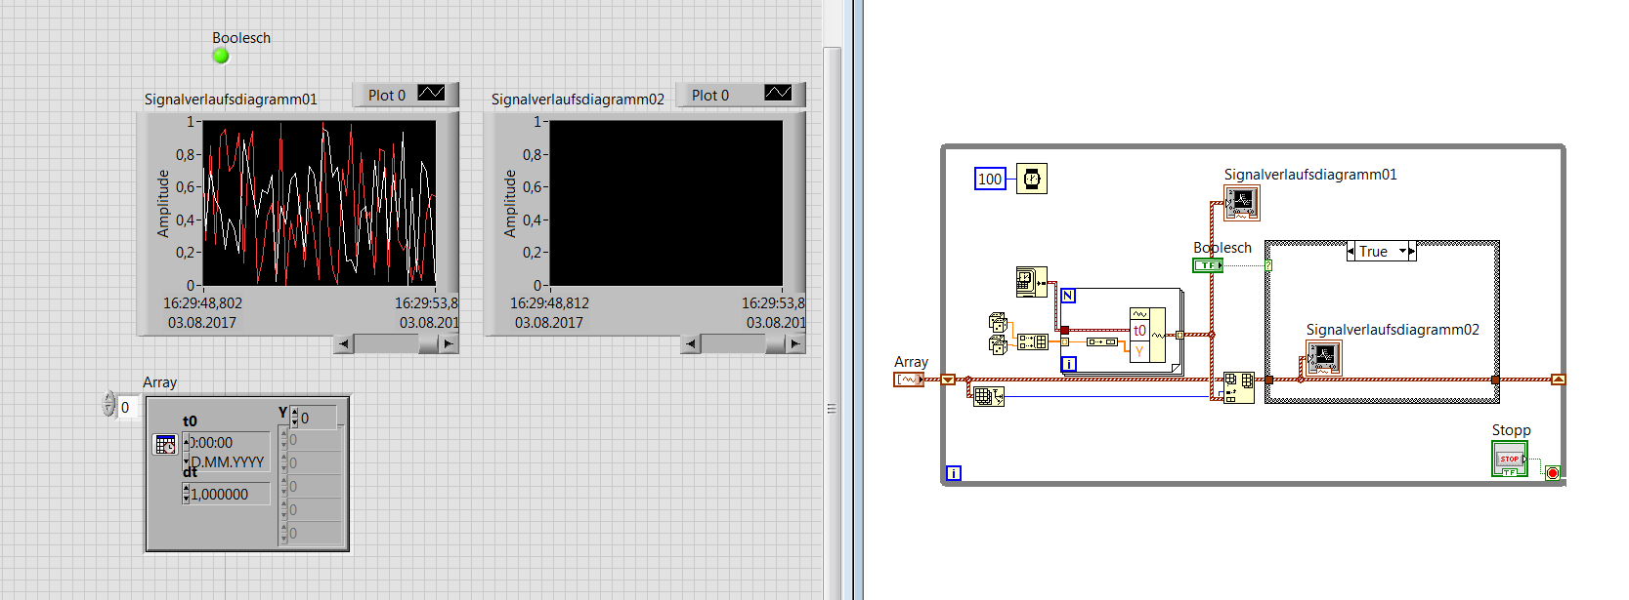Click the Build Array function next to the dice

tap(1033, 341)
